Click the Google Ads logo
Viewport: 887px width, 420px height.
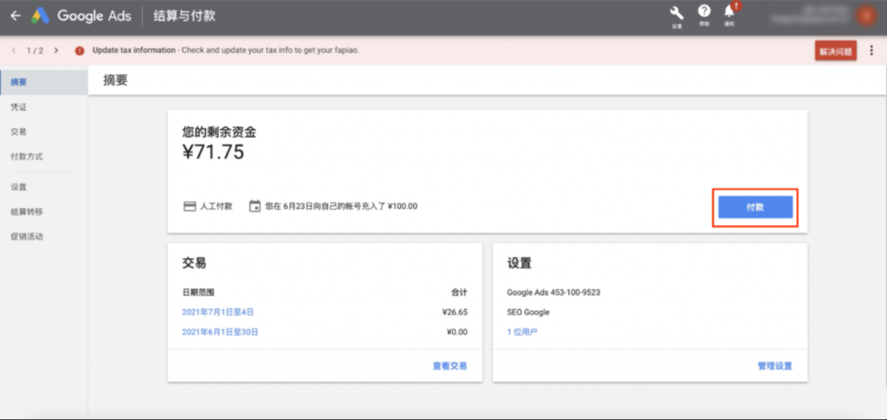(x=41, y=16)
